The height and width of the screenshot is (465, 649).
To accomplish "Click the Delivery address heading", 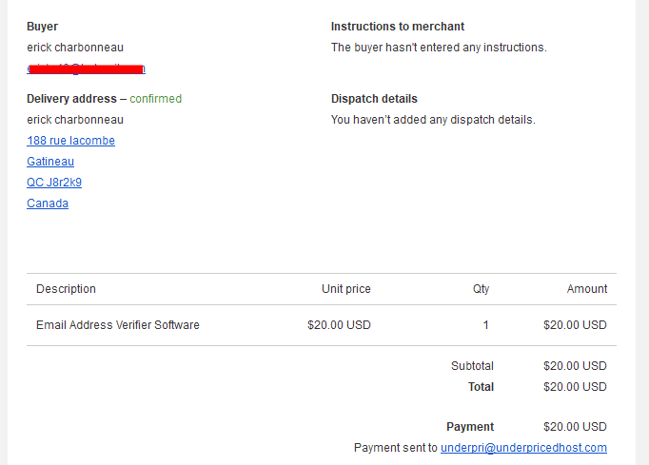I will [x=71, y=99].
